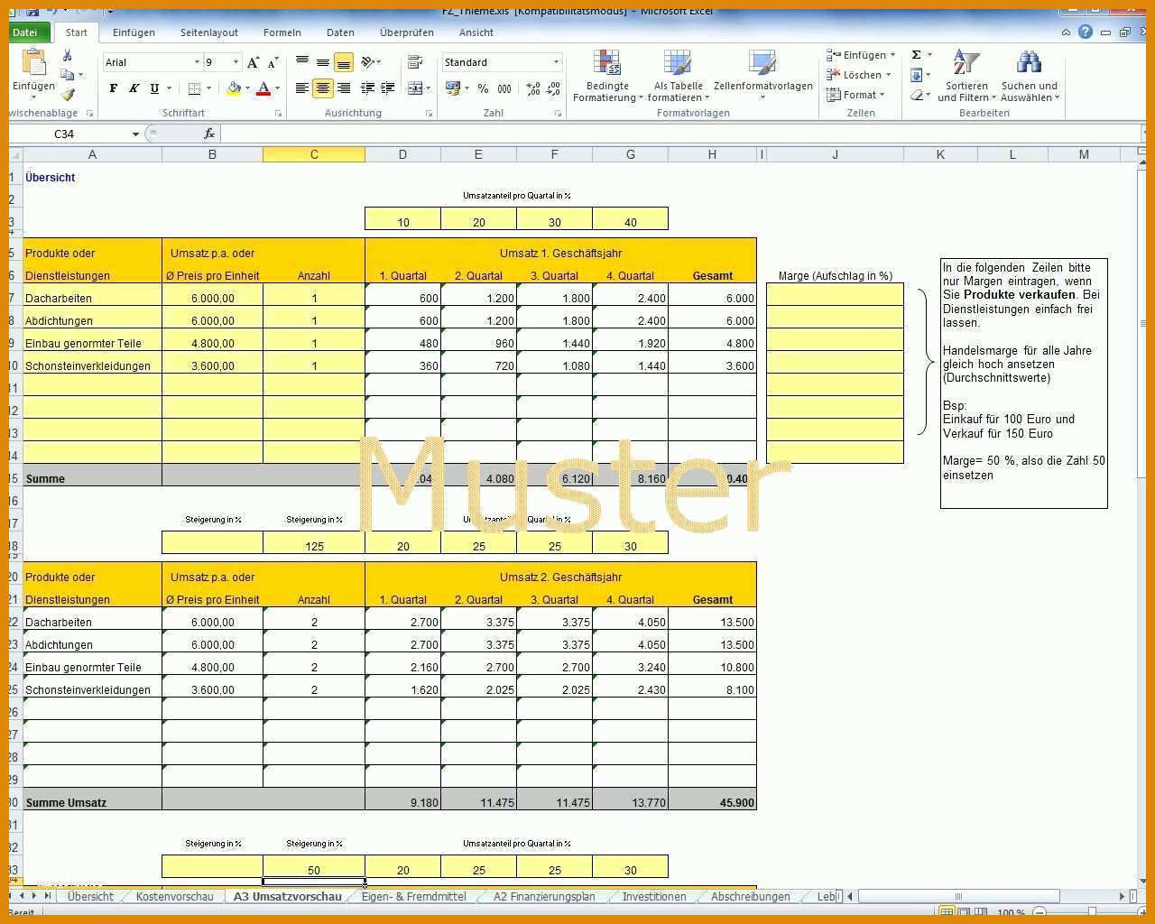
Task: Open the Kostenvorschau sheet tab
Action: pos(175,896)
